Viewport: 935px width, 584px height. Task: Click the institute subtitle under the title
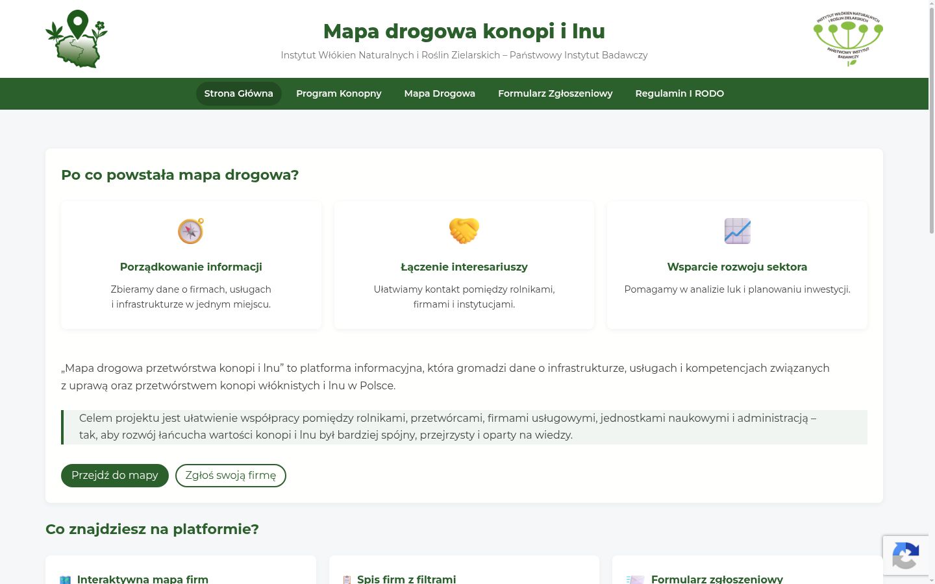[464, 55]
